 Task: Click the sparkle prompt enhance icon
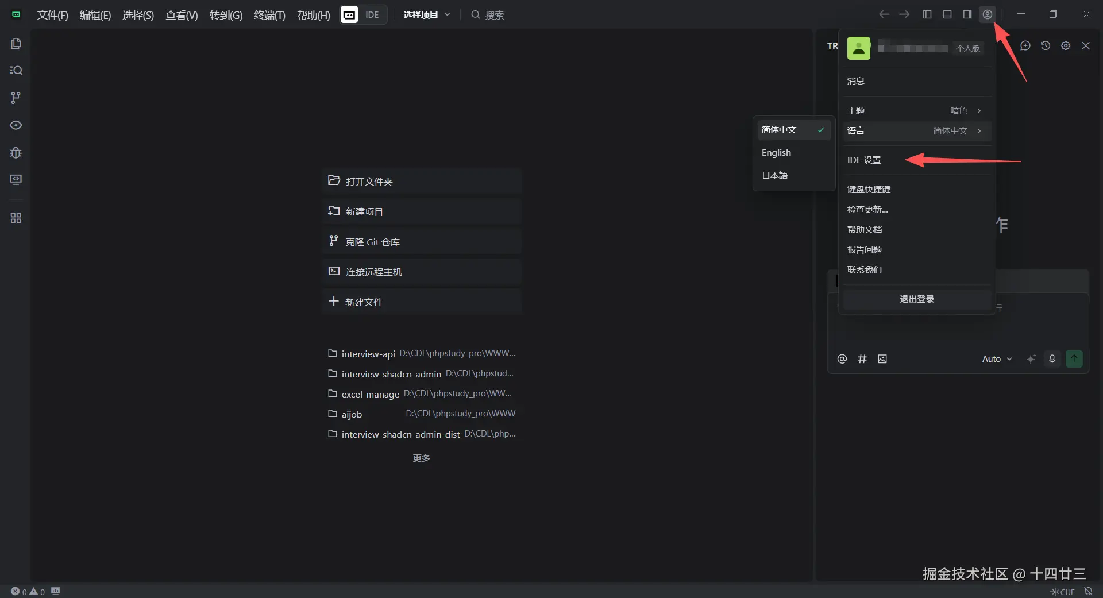[1031, 359]
